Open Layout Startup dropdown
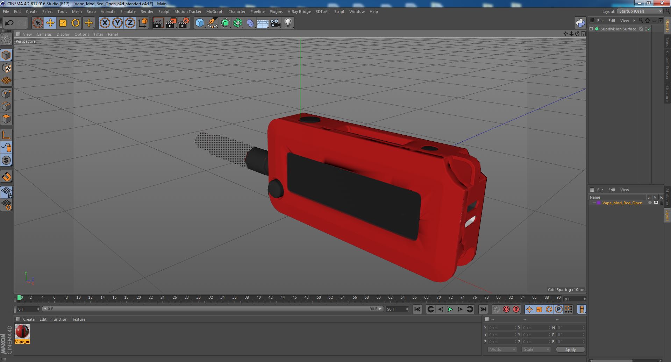 point(640,11)
